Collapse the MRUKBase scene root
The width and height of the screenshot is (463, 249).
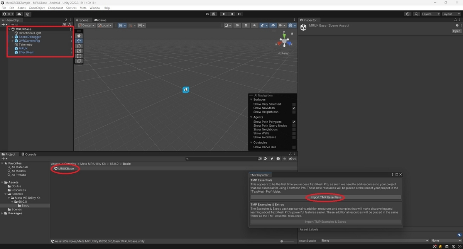coord(9,29)
